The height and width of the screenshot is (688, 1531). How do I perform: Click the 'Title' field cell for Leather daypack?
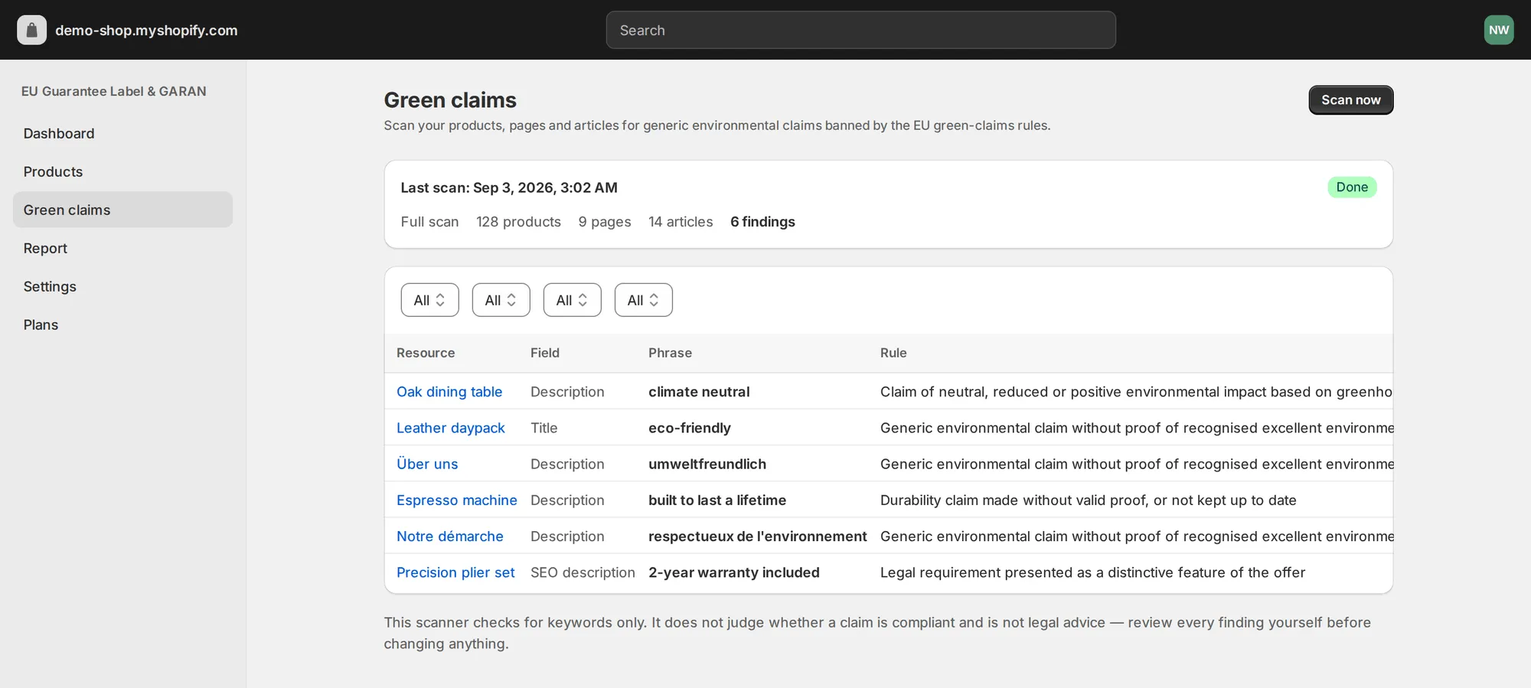(x=544, y=428)
